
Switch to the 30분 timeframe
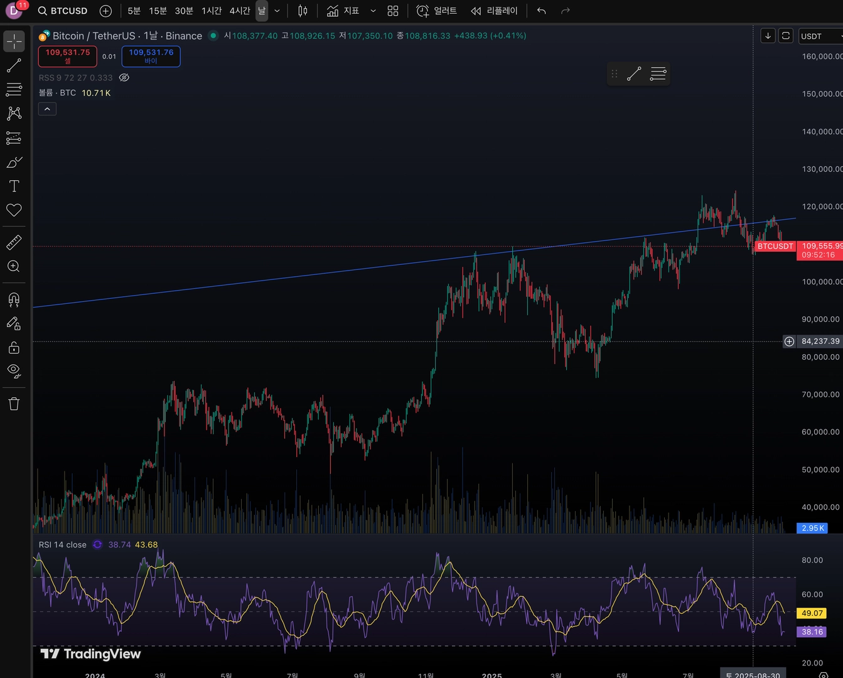184,11
